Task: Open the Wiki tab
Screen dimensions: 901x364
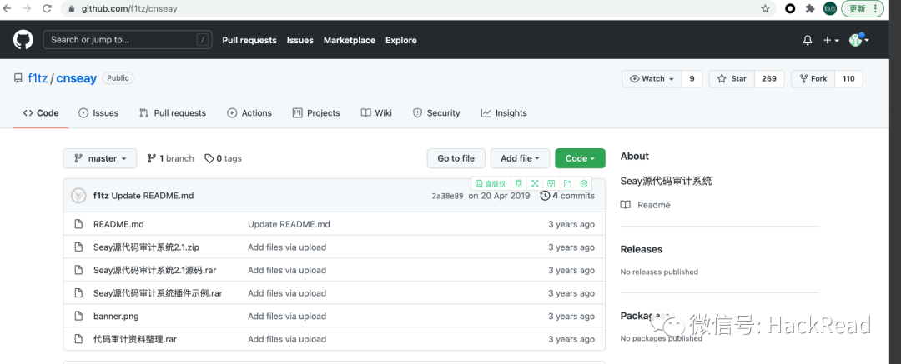Action: click(x=376, y=113)
